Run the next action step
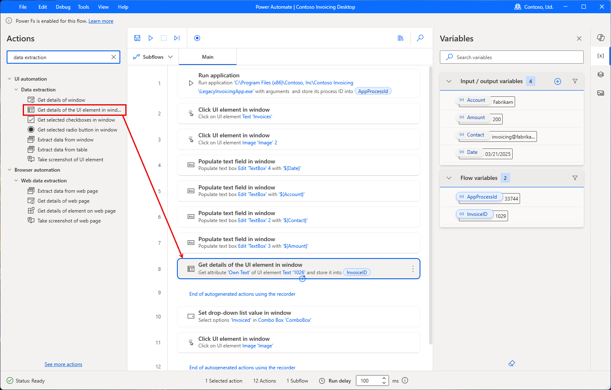Screen dimensions: 611x390 coord(177,38)
